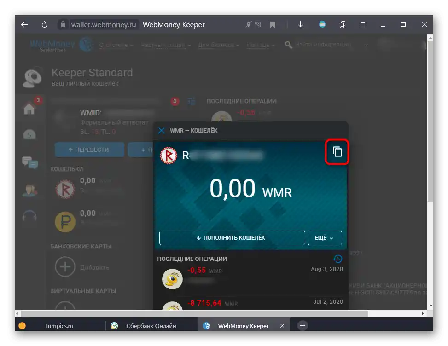Open the browser profile avatar icon

(x=322, y=24)
